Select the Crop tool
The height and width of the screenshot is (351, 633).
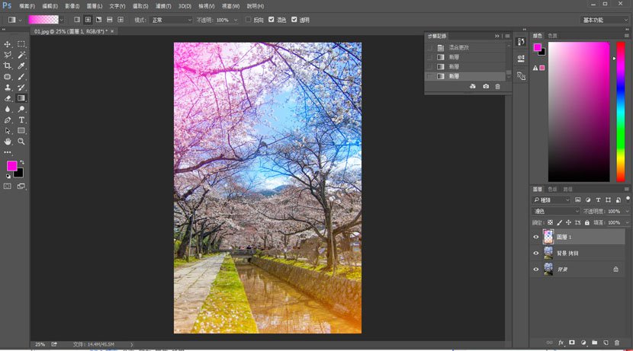coord(8,65)
